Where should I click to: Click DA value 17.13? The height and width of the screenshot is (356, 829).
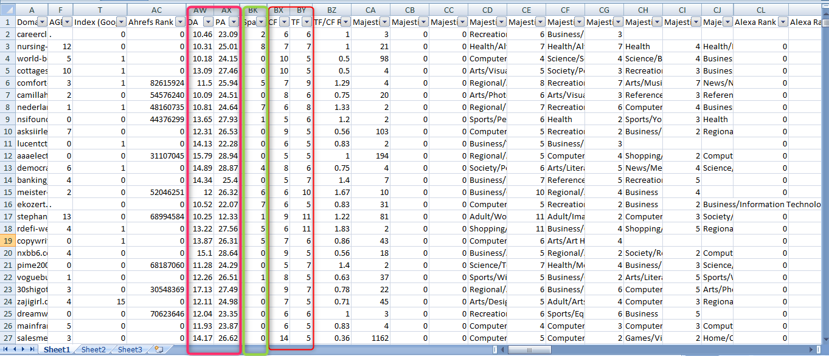coord(199,289)
